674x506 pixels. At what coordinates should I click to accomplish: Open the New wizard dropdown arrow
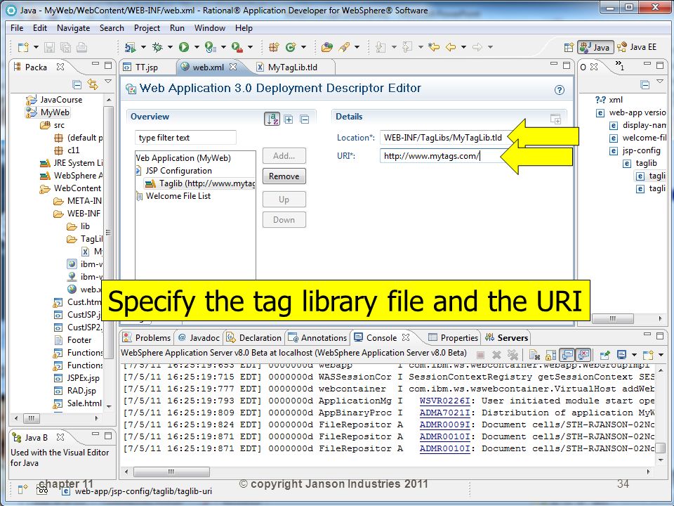(36, 47)
